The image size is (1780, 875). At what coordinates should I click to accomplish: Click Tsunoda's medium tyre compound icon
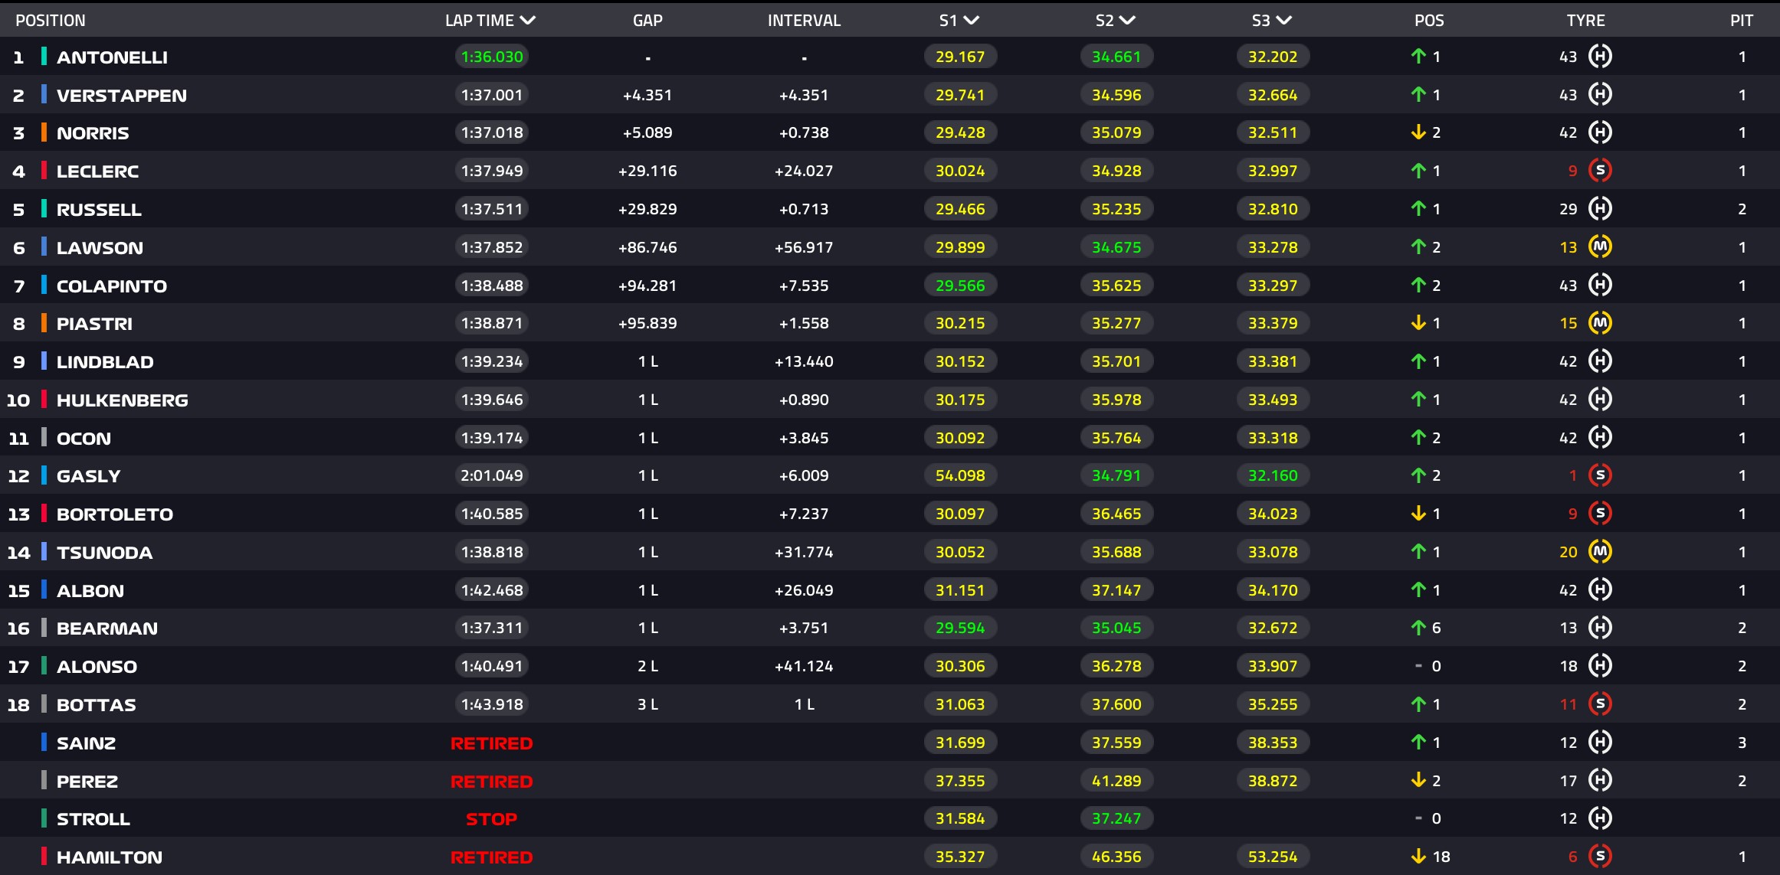(1600, 551)
